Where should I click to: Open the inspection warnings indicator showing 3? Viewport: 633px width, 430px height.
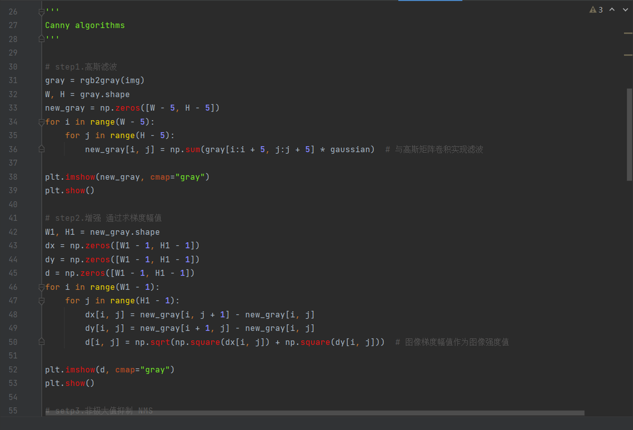pos(596,10)
